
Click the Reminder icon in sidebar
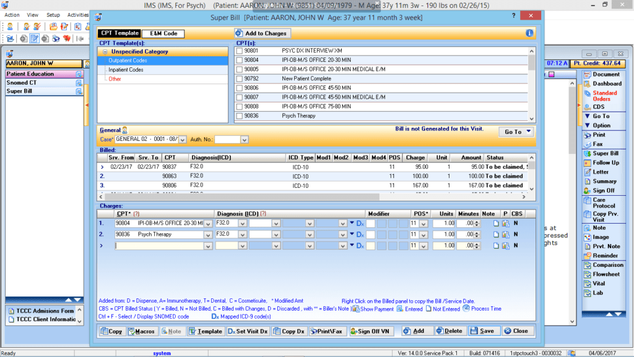605,256
